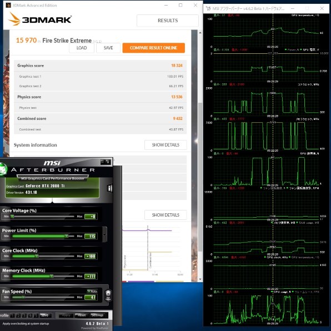Screen dimensions: 331x331
Task: Click the driver version 431.18 text
Action: tap(31, 192)
